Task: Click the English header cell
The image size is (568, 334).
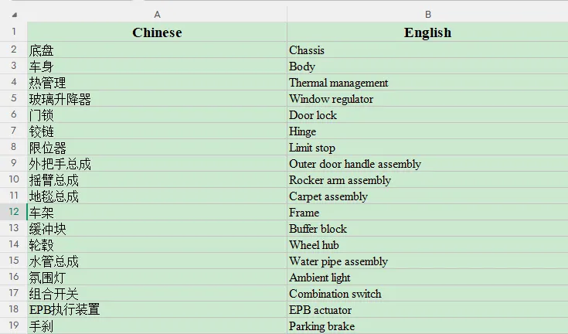Action: click(427, 32)
